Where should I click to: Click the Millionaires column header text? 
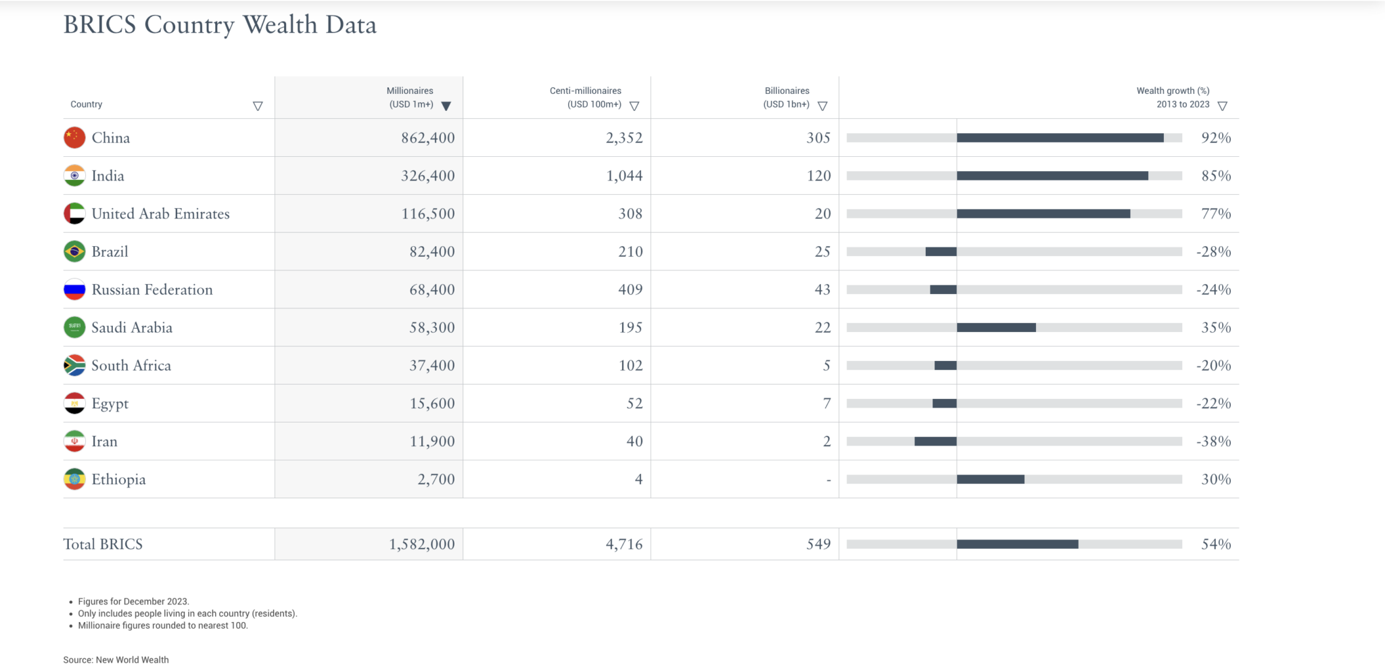point(410,97)
